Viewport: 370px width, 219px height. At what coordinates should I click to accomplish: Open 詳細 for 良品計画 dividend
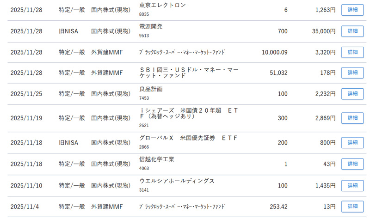(352, 94)
